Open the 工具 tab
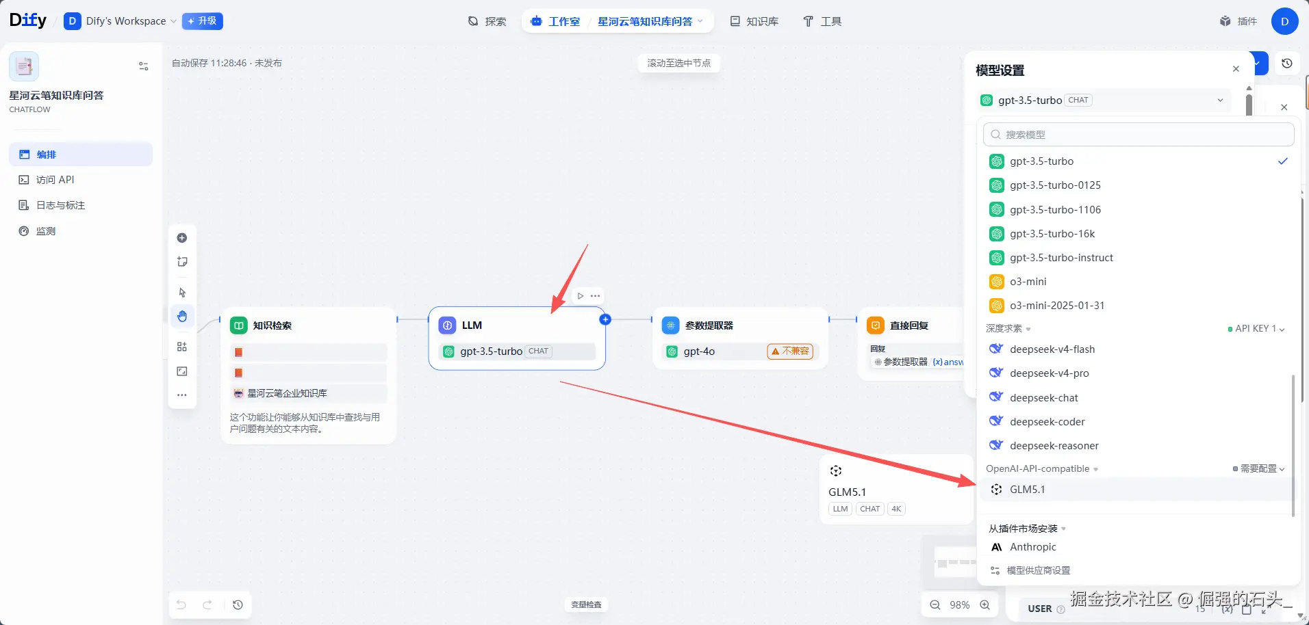This screenshot has width=1309, height=625. pos(822,21)
